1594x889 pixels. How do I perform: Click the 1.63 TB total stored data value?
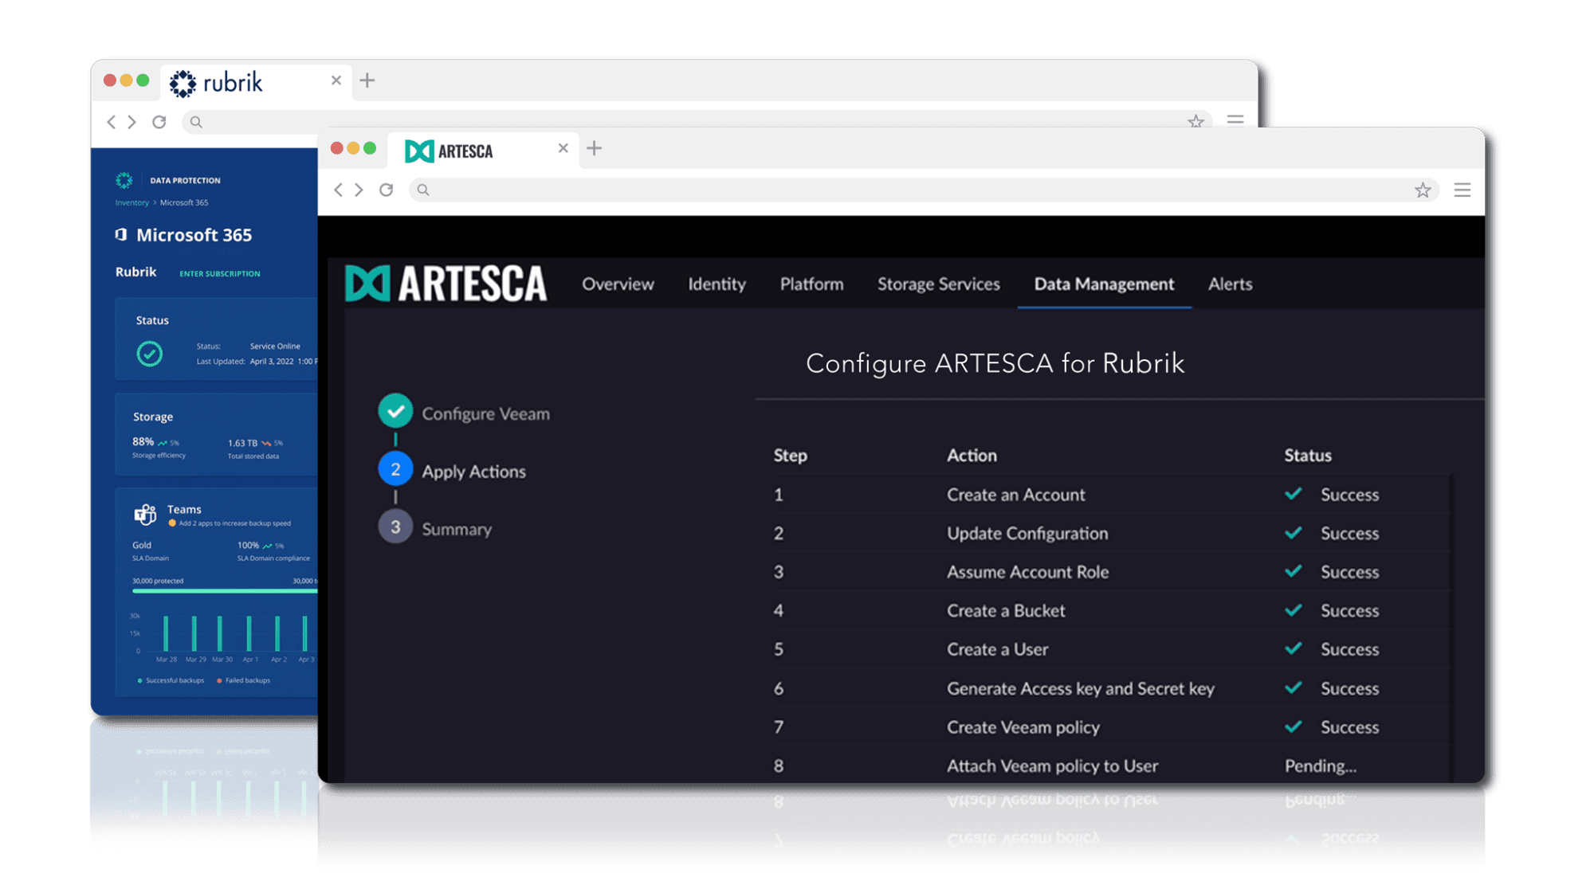242,443
